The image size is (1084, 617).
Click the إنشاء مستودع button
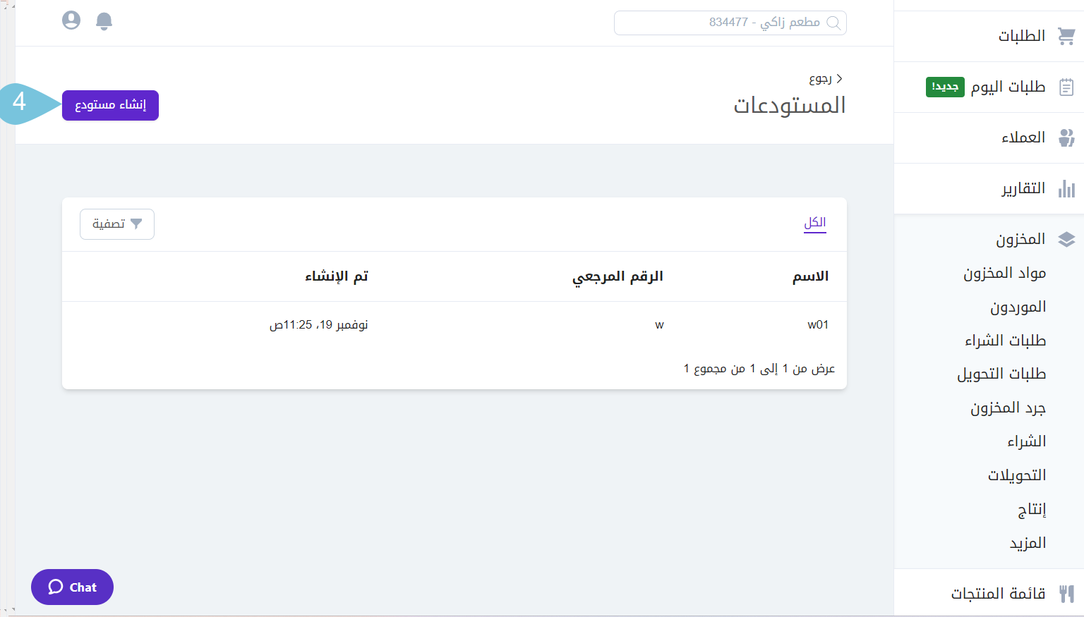tap(110, 106)
